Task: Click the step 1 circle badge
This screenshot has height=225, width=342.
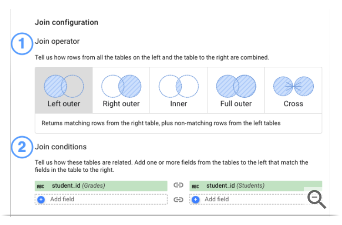Action: [21, 44]
